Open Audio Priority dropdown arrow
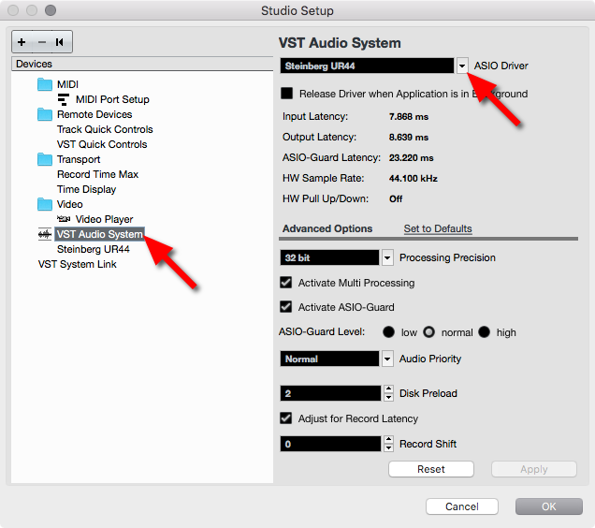This screenshot has height=528, width=595. [x=387, y=359]
